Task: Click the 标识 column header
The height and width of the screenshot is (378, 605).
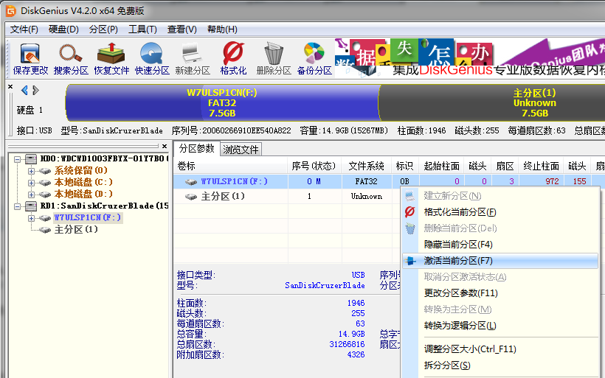Action: tap(405, 166)
